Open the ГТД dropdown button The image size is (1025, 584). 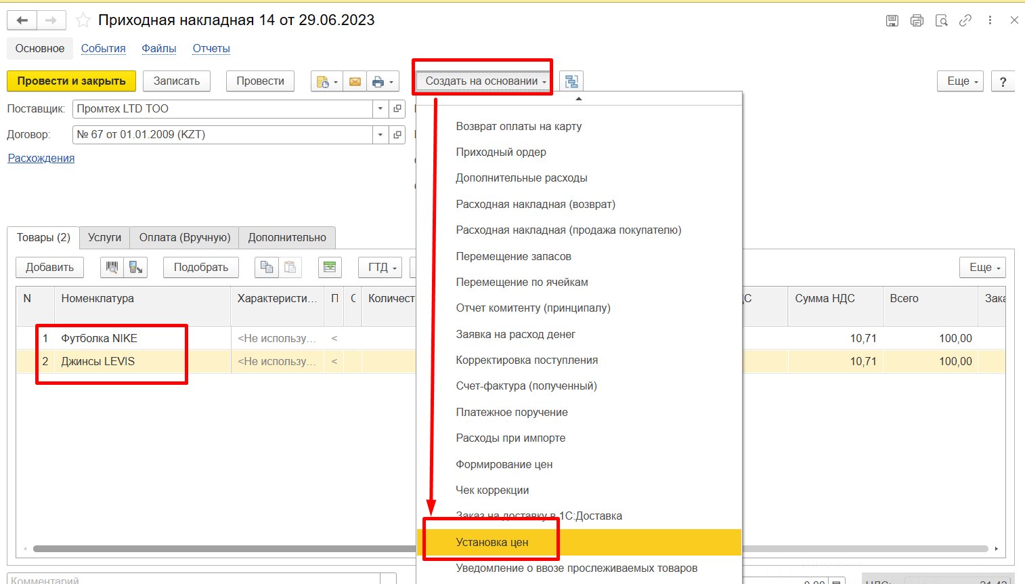point(380,267)
